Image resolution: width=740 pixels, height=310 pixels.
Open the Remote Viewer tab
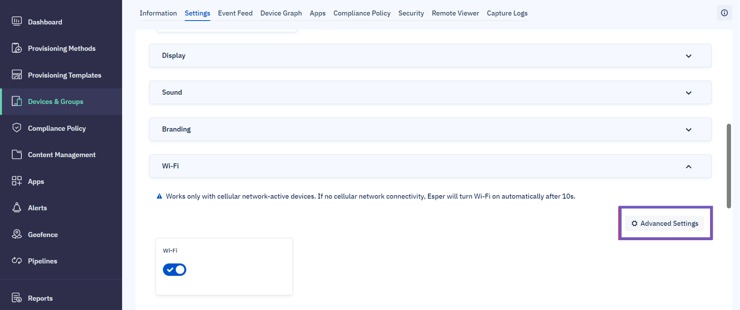coord(455,13)
